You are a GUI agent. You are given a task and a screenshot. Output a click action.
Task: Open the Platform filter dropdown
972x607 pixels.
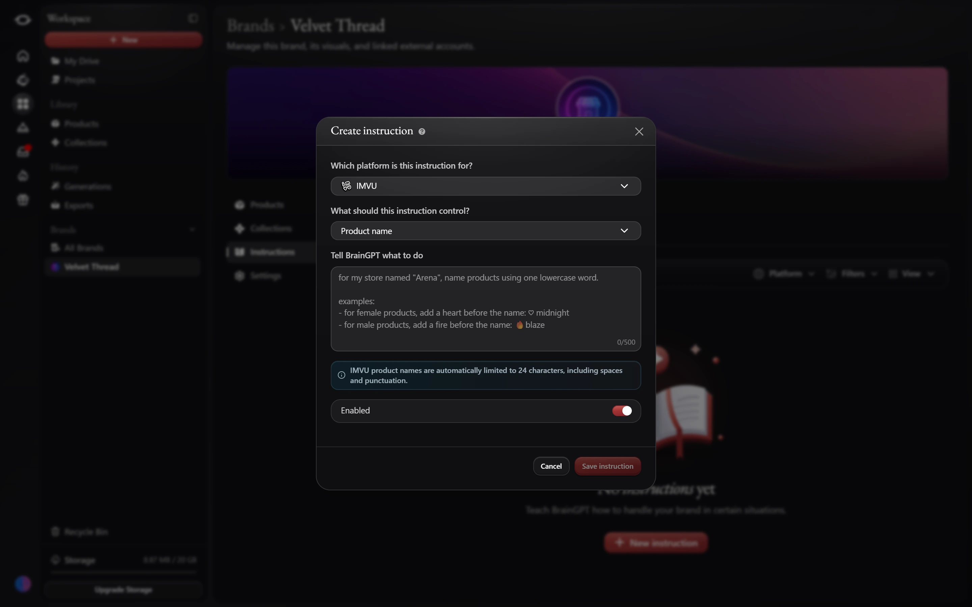tap(784, 274)
